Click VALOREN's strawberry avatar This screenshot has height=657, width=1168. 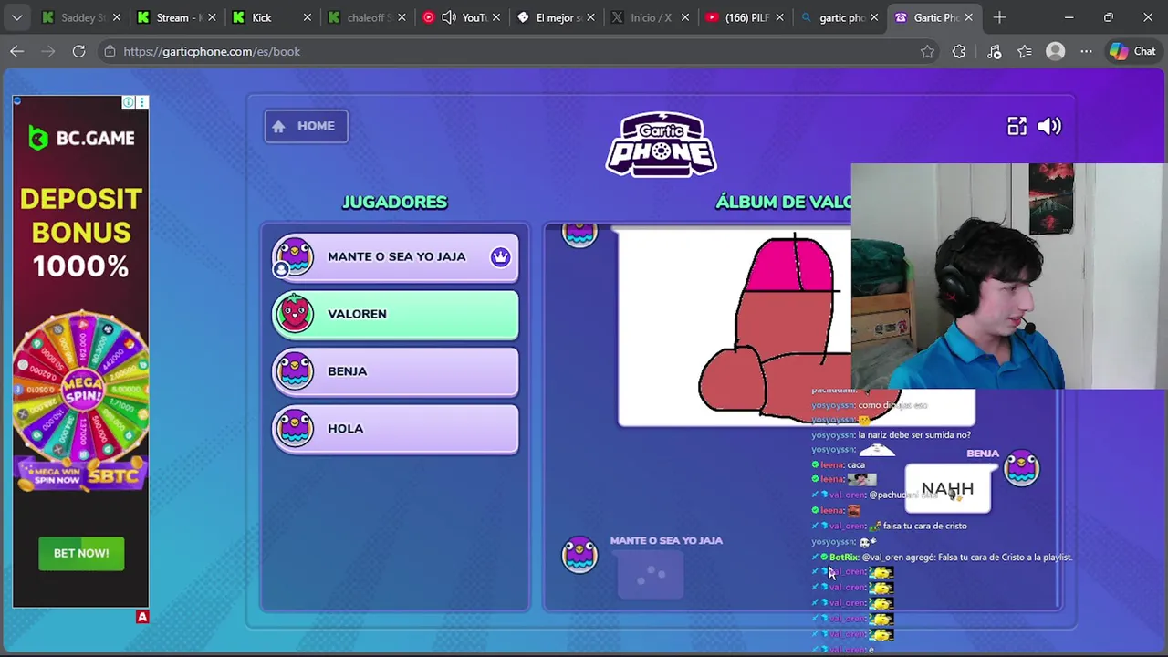pos(295,314)
